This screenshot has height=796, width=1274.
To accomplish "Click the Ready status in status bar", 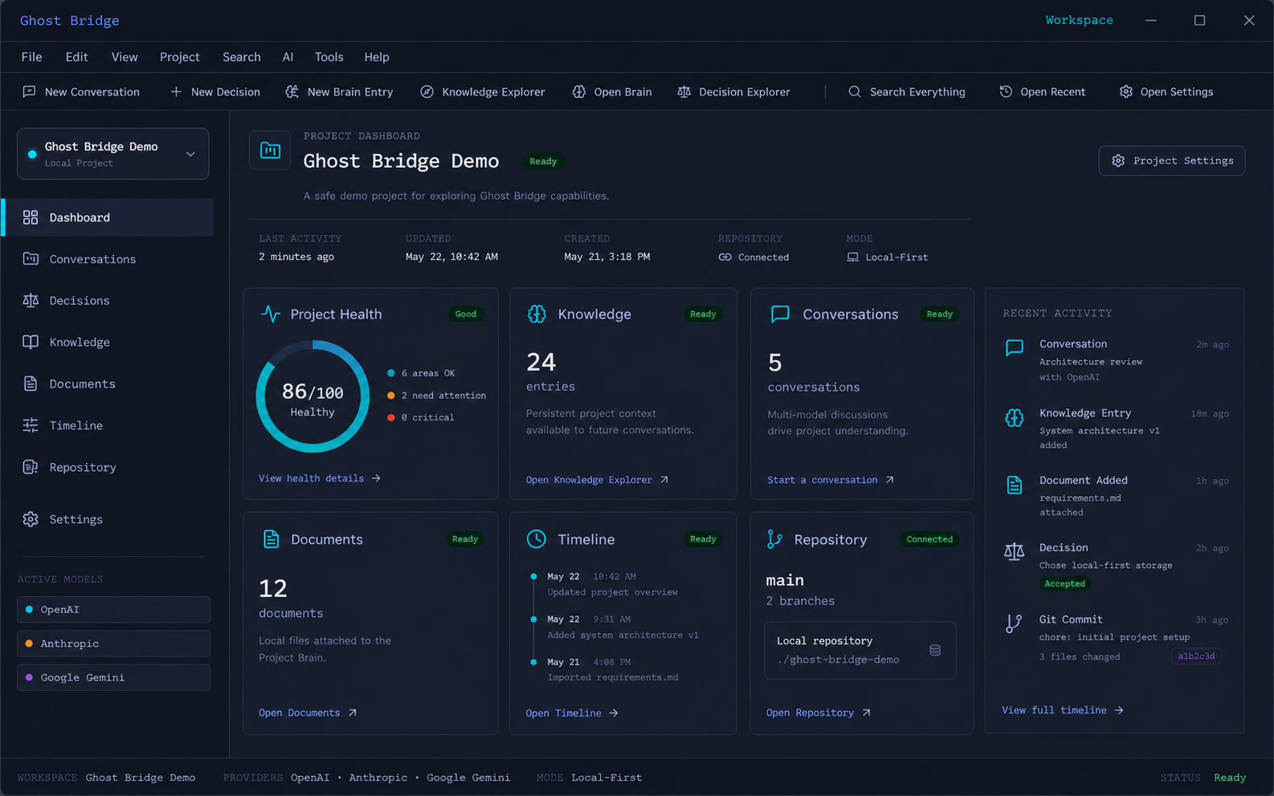I will tap(1230, 778).
